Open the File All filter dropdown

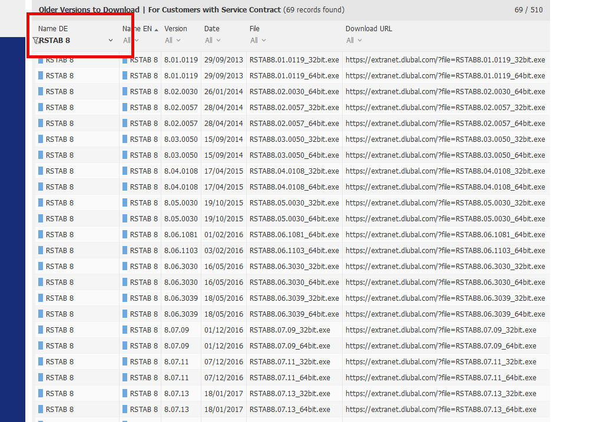tap(258, 40)
